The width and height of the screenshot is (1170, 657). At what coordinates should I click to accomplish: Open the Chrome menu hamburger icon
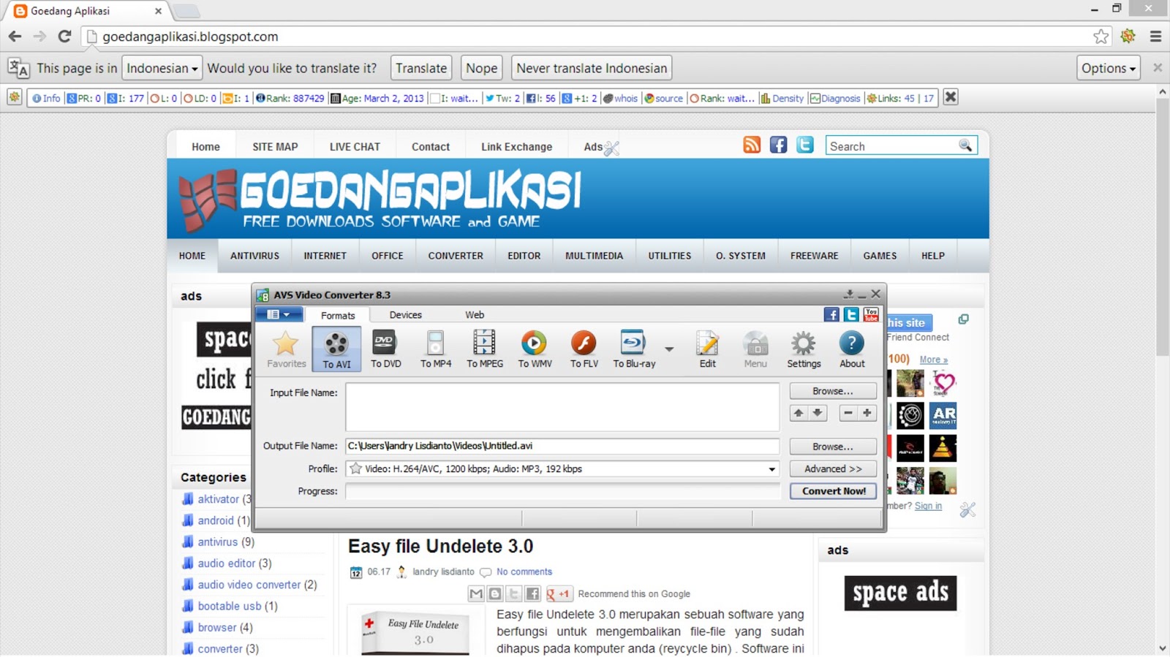click(1155, 36)
